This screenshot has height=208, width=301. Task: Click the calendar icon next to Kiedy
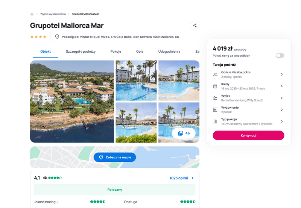(x=215, y=86)
